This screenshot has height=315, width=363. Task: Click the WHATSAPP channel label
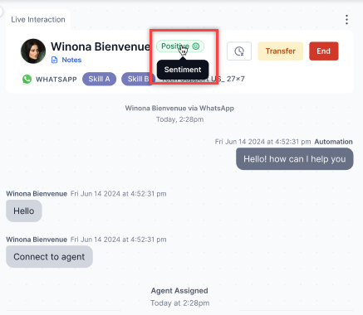pyautogui.click(x=56, y=80)
